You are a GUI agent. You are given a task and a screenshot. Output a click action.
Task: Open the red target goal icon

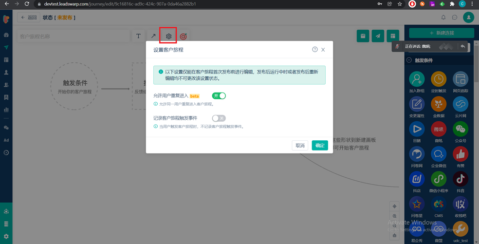coord(184,37)
